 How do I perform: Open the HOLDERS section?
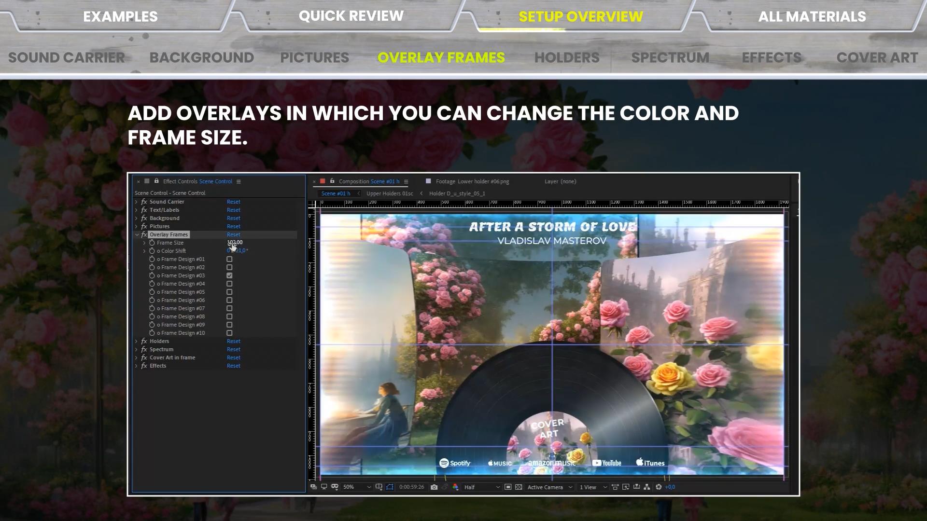click(x=567, y=57)
